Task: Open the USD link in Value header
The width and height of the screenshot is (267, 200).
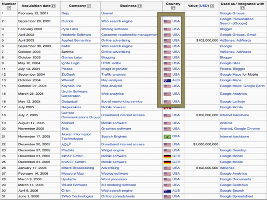Action: [204, 6]
